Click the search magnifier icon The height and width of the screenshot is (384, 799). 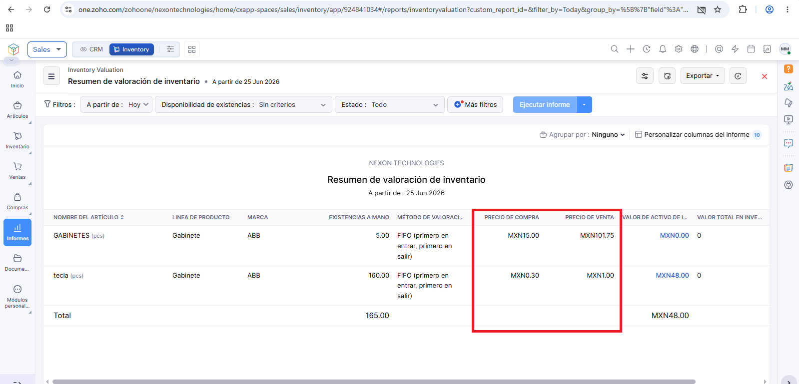pos(615,49)
